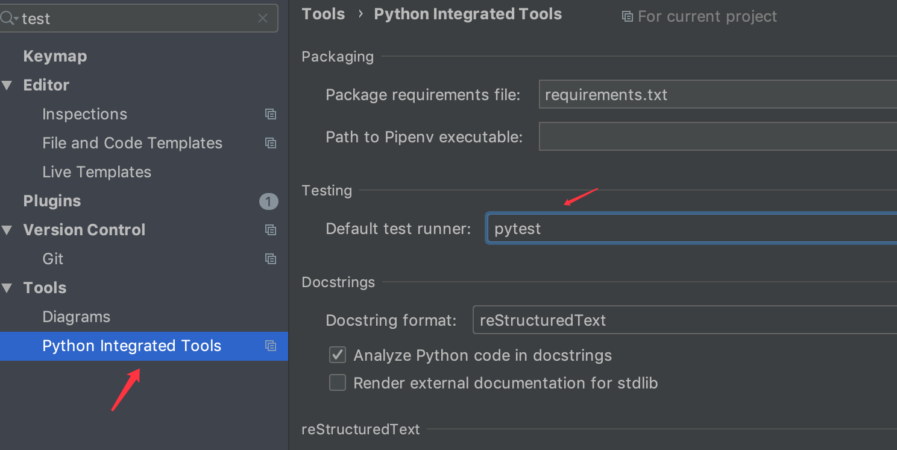Image resolution: width=897 pixels, height=450 pixels.
Task: Click Tools in the breadcrumb header
Action: pyautogui.click(x=323, y=14)
